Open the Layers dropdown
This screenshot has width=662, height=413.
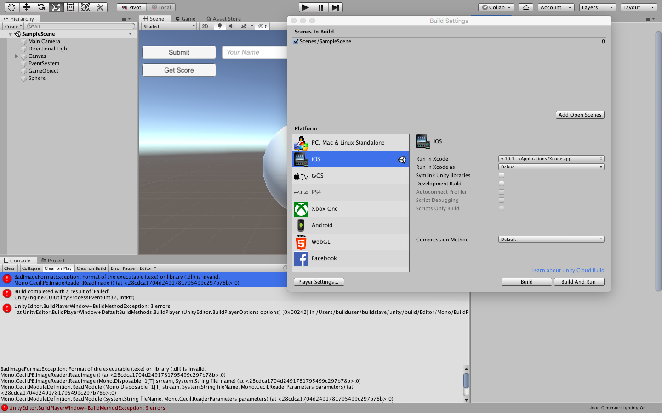point(597,7)
